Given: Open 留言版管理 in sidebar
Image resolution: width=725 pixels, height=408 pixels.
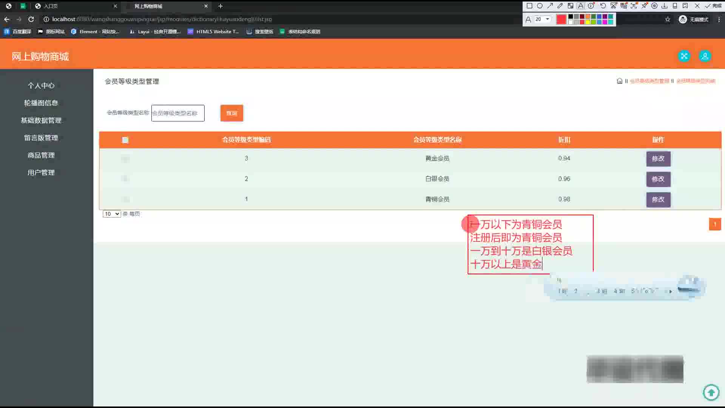Looking at the screenshot, I should tap(41, 138).
